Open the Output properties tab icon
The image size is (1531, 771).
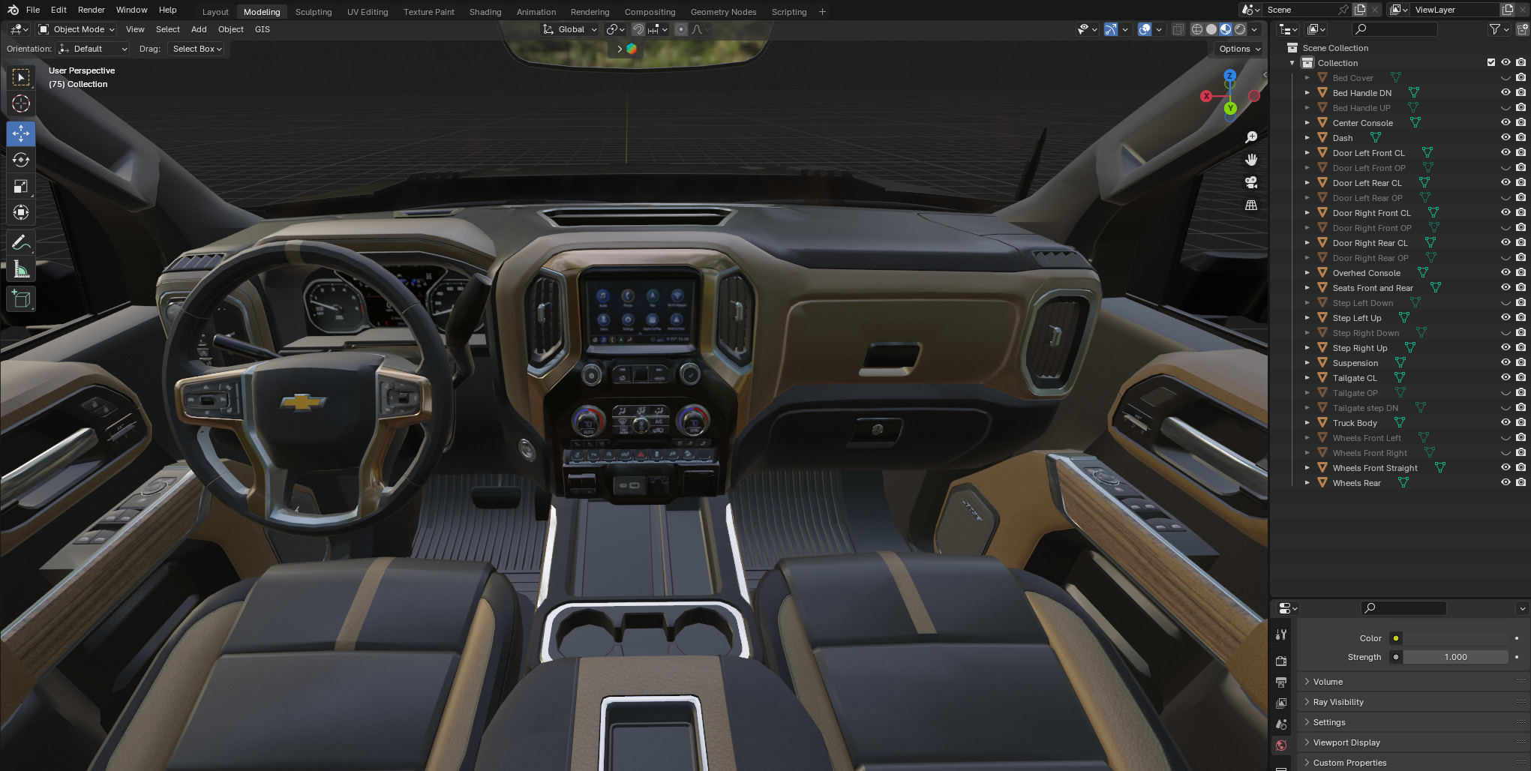(x=1281, y=682)
